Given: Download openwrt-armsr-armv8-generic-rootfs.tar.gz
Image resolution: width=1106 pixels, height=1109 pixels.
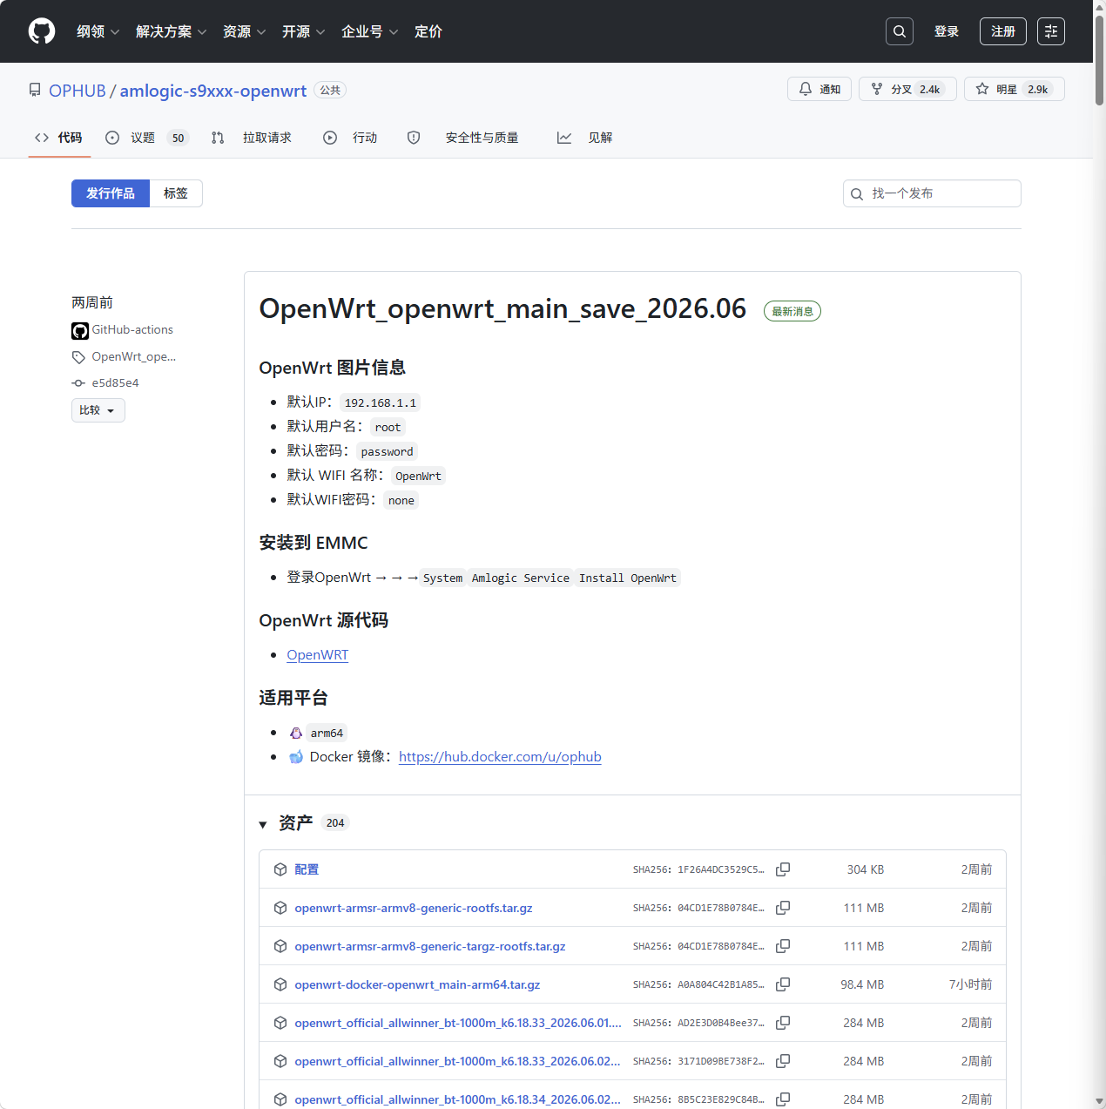Looking at the screenshot, I should coord(414,908).
